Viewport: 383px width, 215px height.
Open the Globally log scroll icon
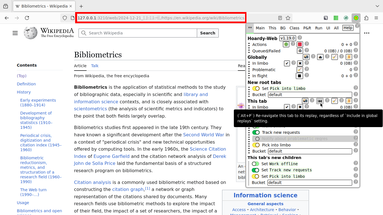click(349, 57)
